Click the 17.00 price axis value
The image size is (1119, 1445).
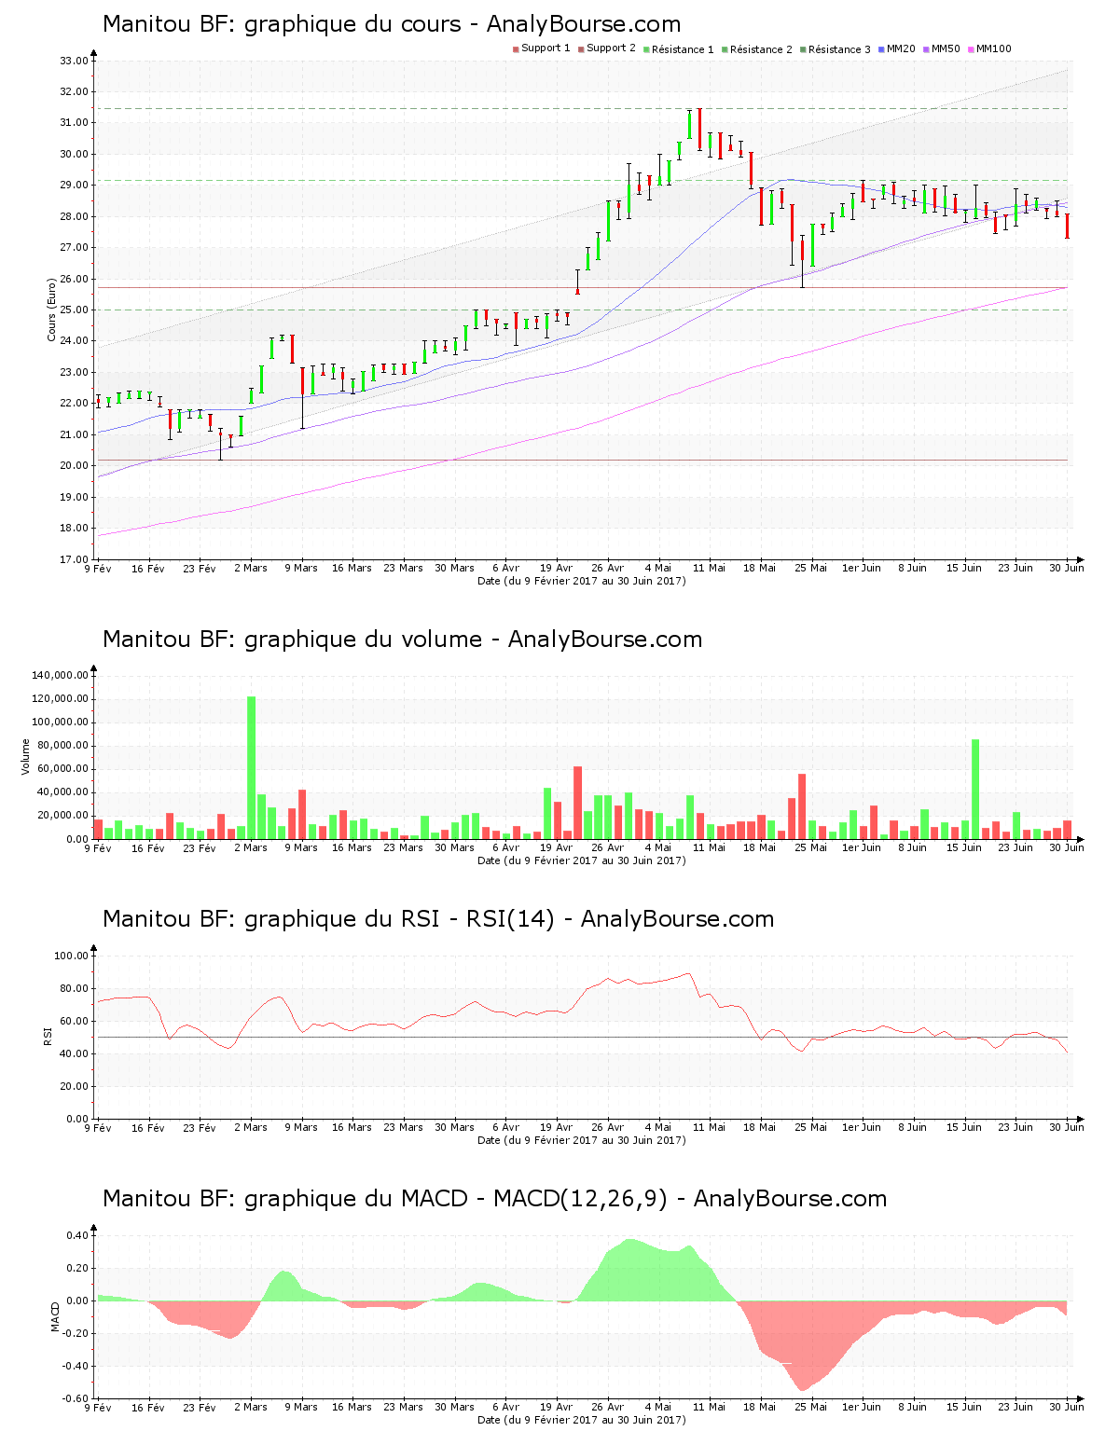point(74,559)
